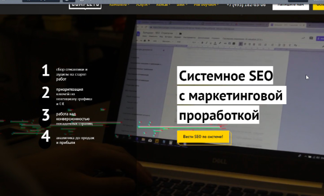Select step number 1 in the list
This screenshot has height=196, width=324.
[45, 70]
